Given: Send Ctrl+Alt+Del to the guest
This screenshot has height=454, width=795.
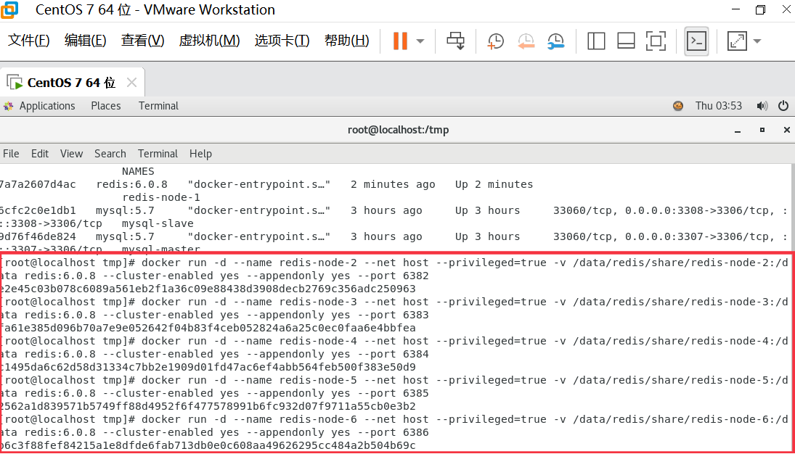Looking at the screenshot, I should 456,41.
